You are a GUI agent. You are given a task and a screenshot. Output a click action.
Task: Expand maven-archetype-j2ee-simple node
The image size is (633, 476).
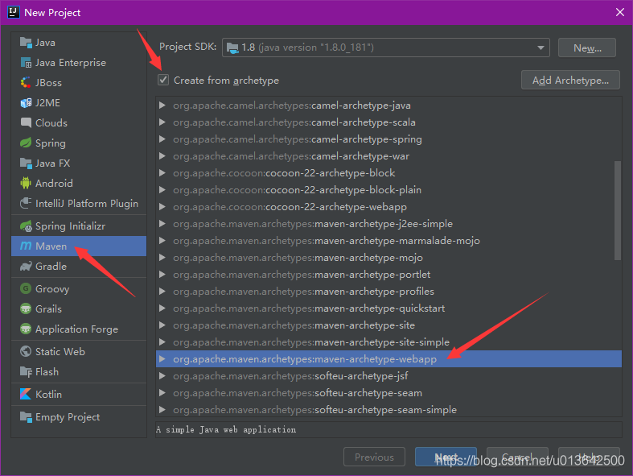(x=162, y=224)
